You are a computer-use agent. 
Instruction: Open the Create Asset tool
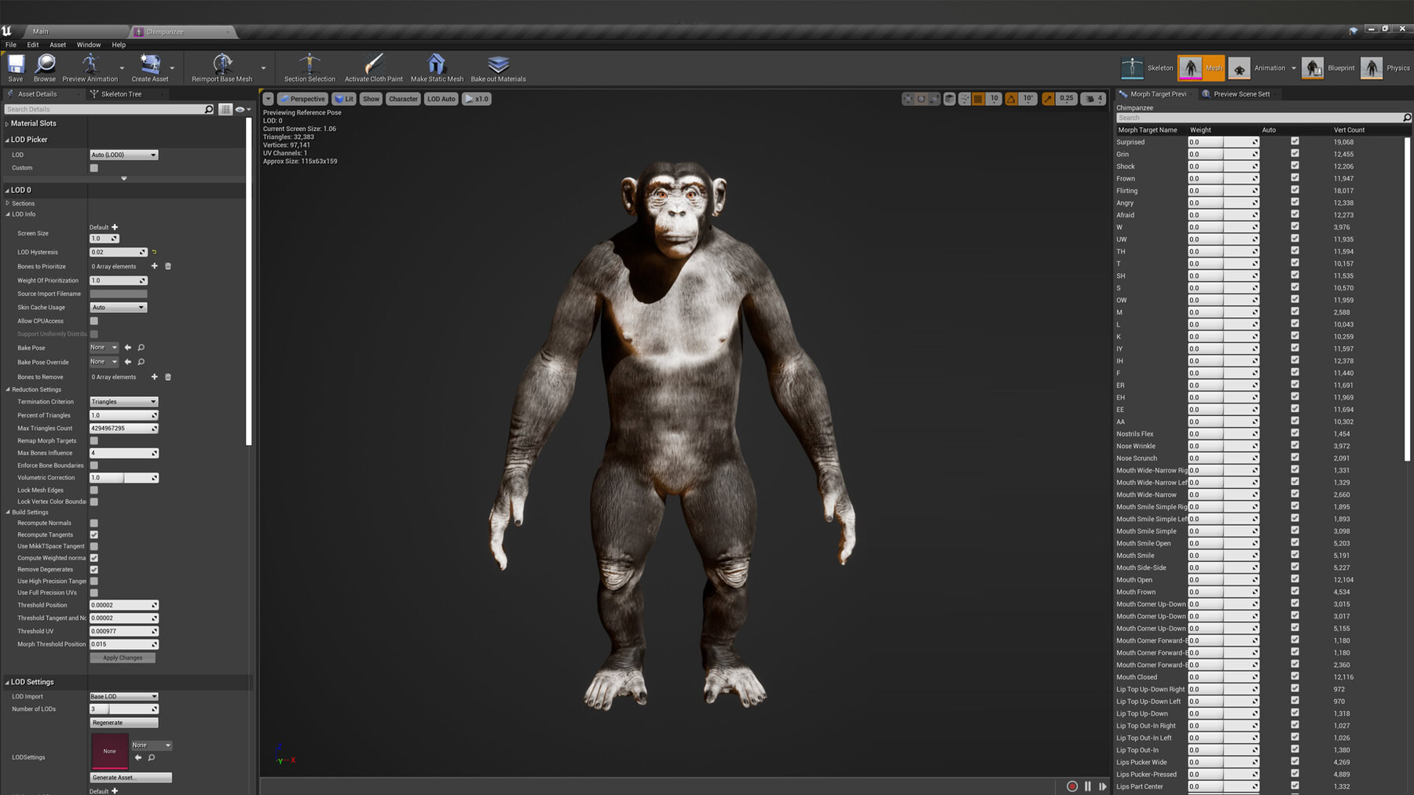149,67
